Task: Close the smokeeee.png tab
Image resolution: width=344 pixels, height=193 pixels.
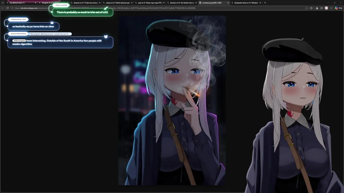Action: (228, 3)
